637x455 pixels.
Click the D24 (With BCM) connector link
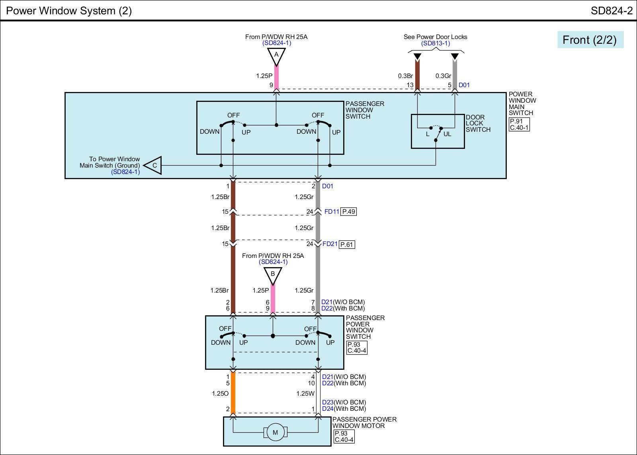pos(327,409)
